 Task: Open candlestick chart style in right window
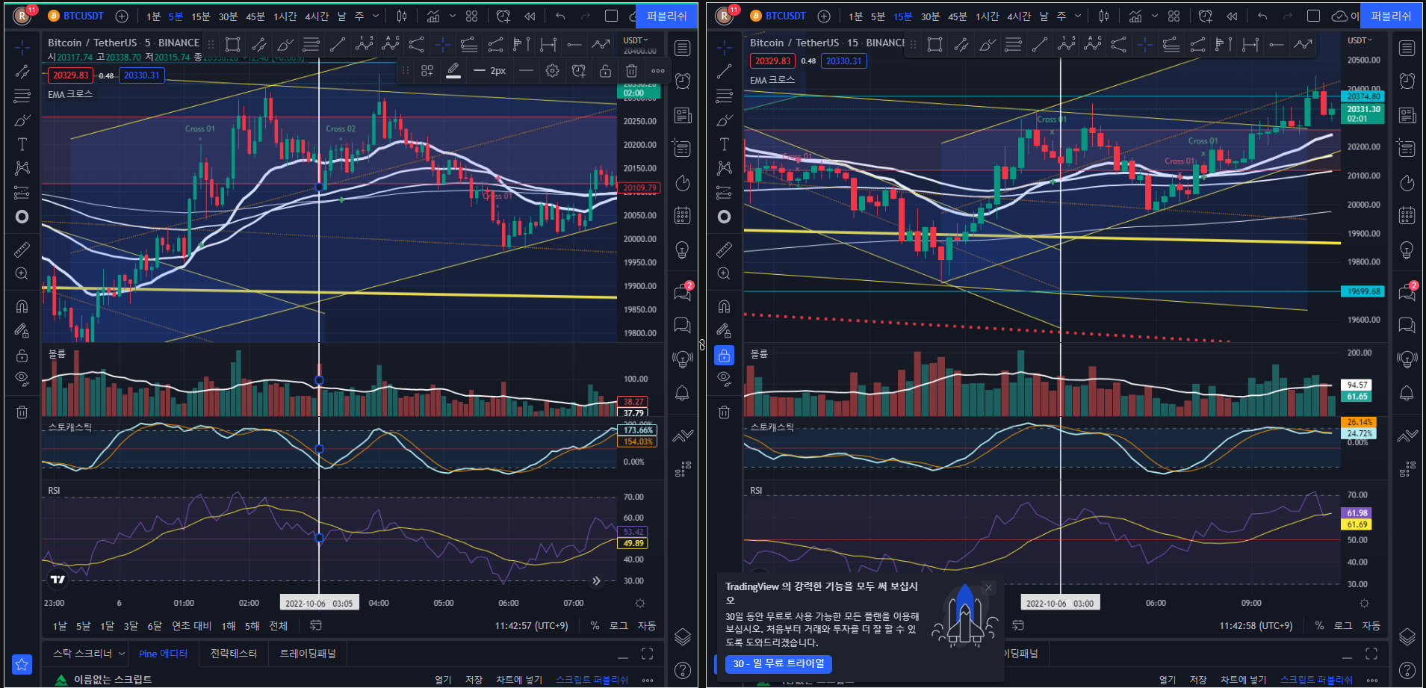pyautogui.click(x=1104, y=16)
